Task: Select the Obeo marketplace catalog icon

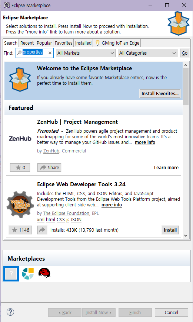Action: [28, 274]
